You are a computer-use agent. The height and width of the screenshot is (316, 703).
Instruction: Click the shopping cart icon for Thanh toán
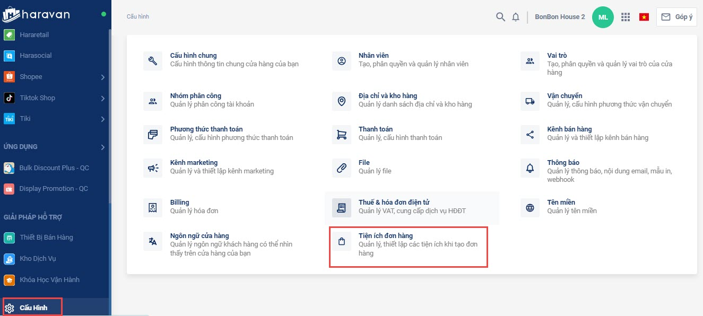(342, 134)
